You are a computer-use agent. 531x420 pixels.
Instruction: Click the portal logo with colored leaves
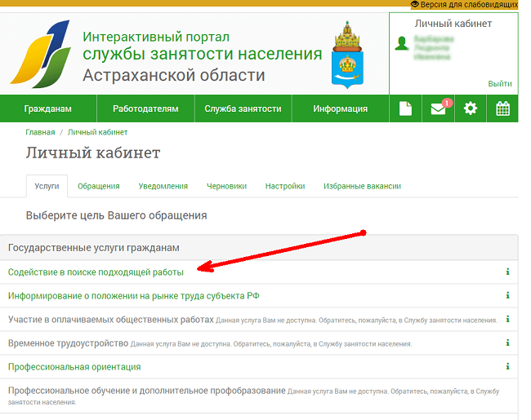(x=41, y=54)
